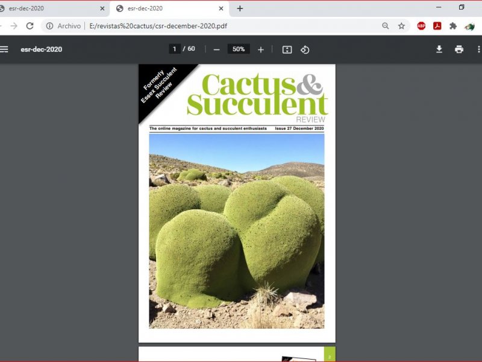Screen dimensions: 482x362
Task: Zoom in with the plus button
Action: coord(261,49)
